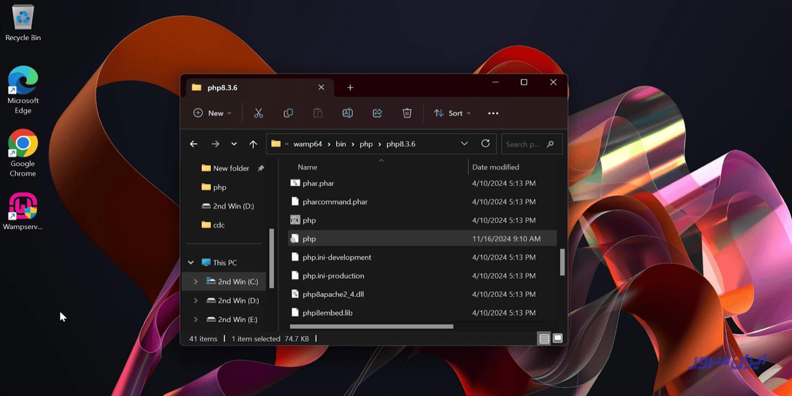Click the Share icon in toolbar
Screen dimensions: 792x396
(377, 113)
